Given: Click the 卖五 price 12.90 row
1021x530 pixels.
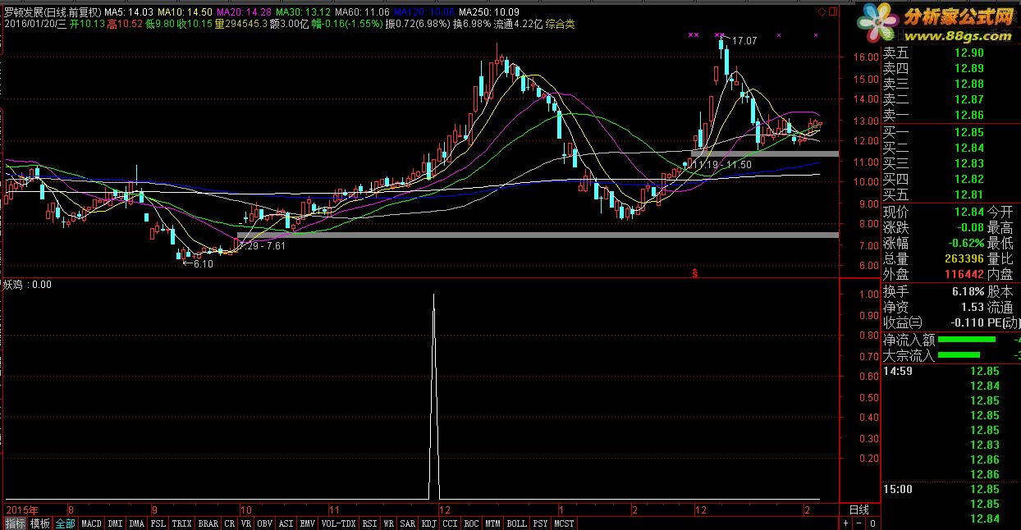Looking at the screenshot, I should (950, 53).
